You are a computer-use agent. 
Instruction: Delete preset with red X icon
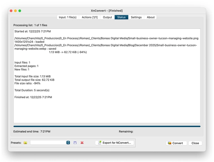click(82, 143)
